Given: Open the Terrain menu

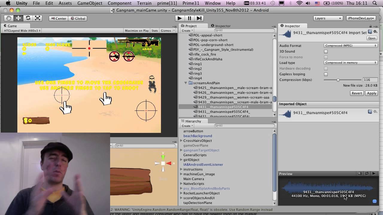Looking at the screenshot, I should [x=144, y=3].
